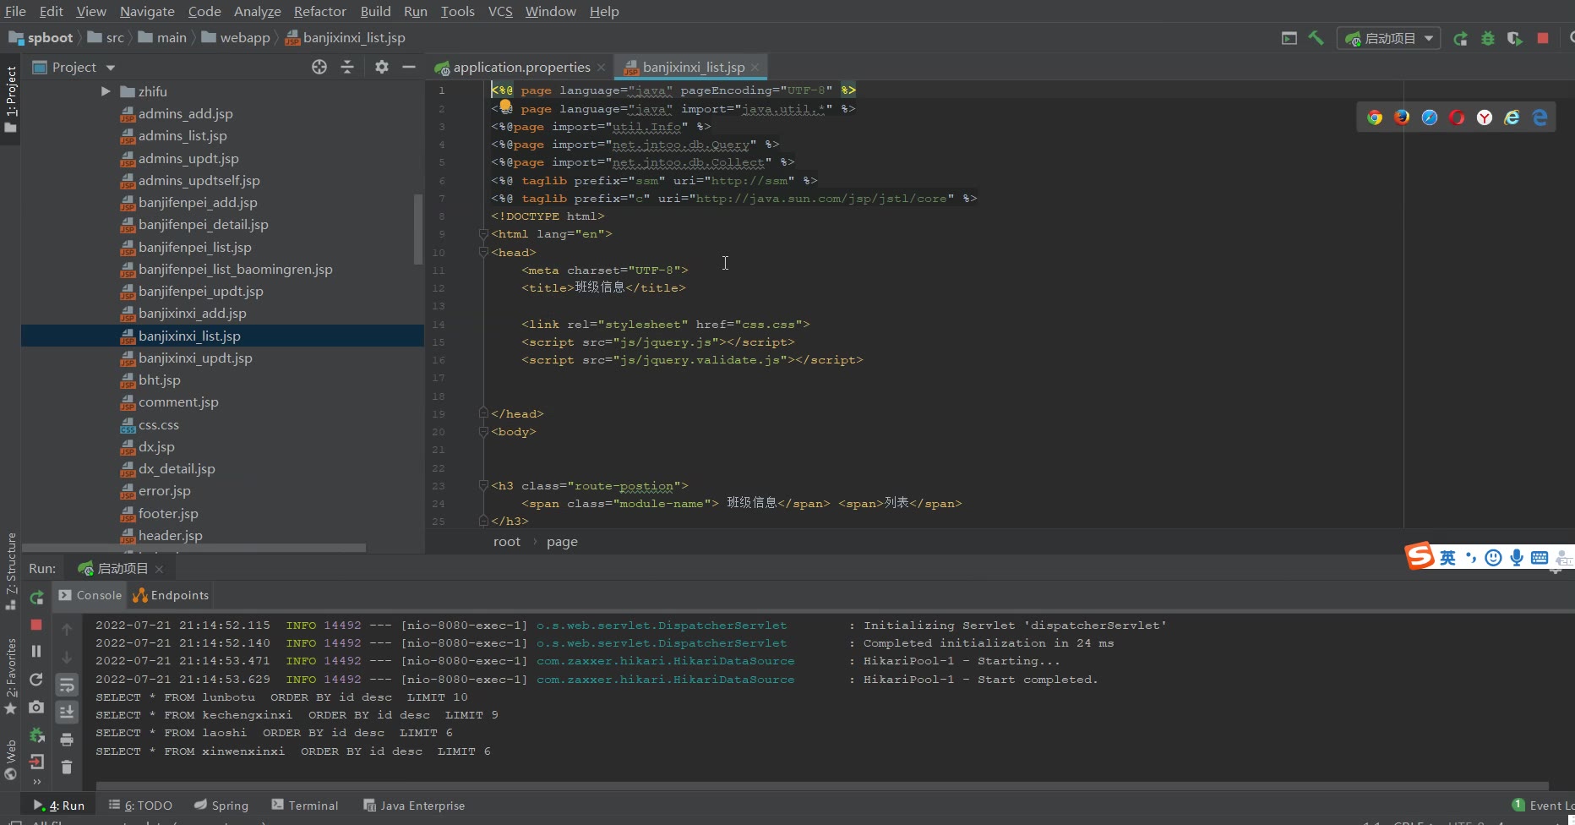Screen dimensions: 1575x825
Task: Select header.jsp in the project tree
Action: coord(171,536)
